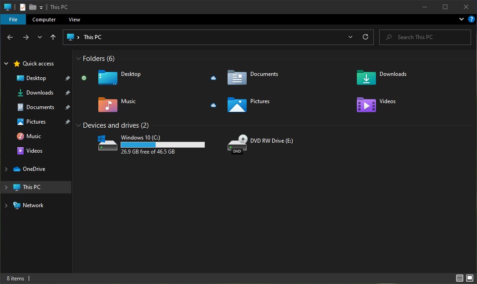Click the Search This PC field

tap(425, 37)
